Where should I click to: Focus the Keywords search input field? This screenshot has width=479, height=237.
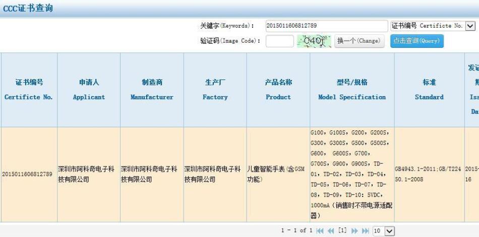point(326,26)
